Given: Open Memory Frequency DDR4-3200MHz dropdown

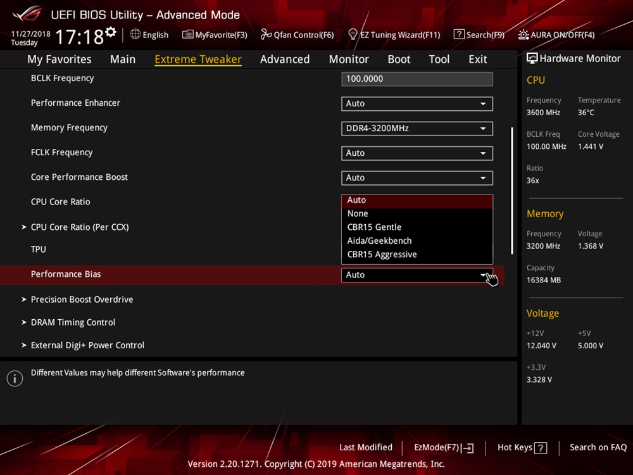Looking at the screenshot, I should pyautogui.click(x=417, y=129).
